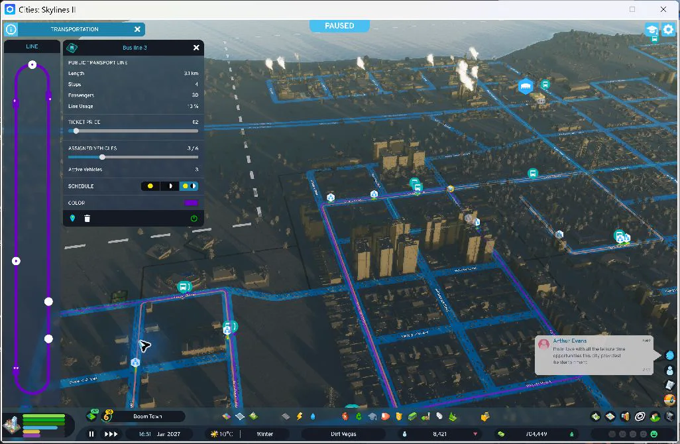The image size is (680, 444).
Task: Toggle Bus line 3 active power button
Action: (x=194, y=219)
